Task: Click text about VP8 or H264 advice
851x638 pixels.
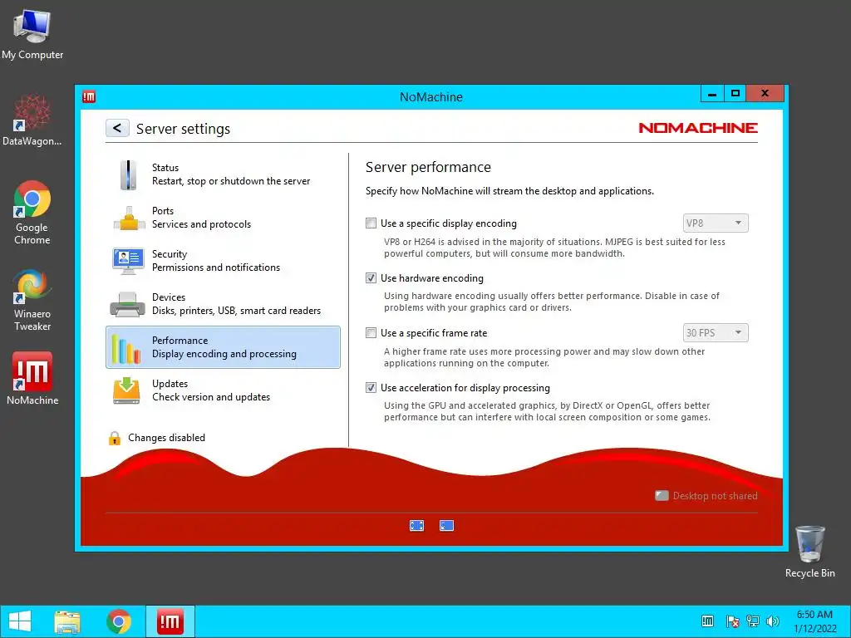Action: point(554,248)
